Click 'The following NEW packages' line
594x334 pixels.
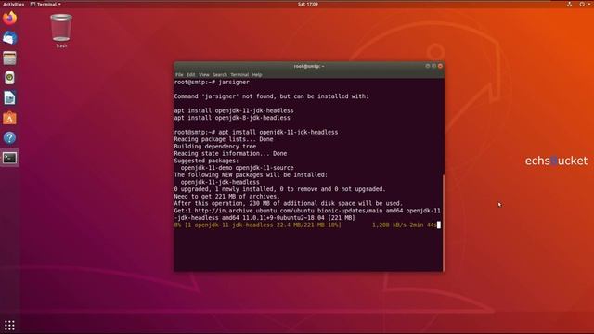click(251, 175)
